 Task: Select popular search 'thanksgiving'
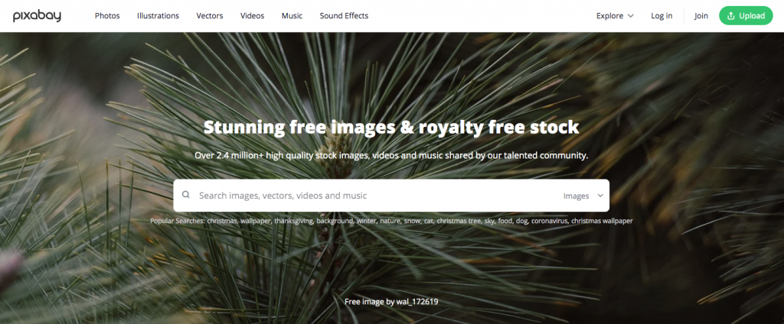[x=293, y=221]
